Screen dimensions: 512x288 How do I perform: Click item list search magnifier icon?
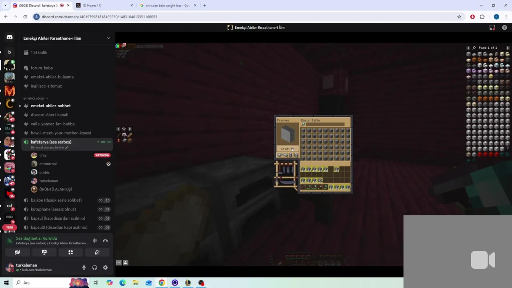point(474,48)
